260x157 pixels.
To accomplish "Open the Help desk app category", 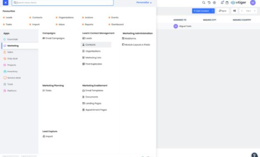I will click(x=12, y=58).
